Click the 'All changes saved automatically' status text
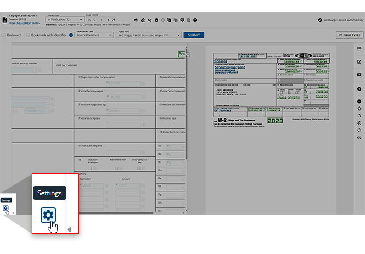This screenshot has height=254, width=365. [x=344, y=20]
